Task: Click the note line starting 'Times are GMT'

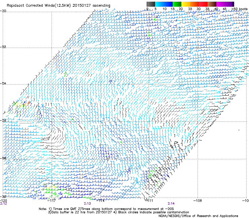Action: (x=106, y=209)
